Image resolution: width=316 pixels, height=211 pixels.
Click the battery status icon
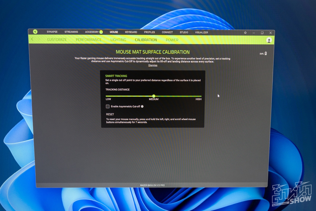point(265,54)
